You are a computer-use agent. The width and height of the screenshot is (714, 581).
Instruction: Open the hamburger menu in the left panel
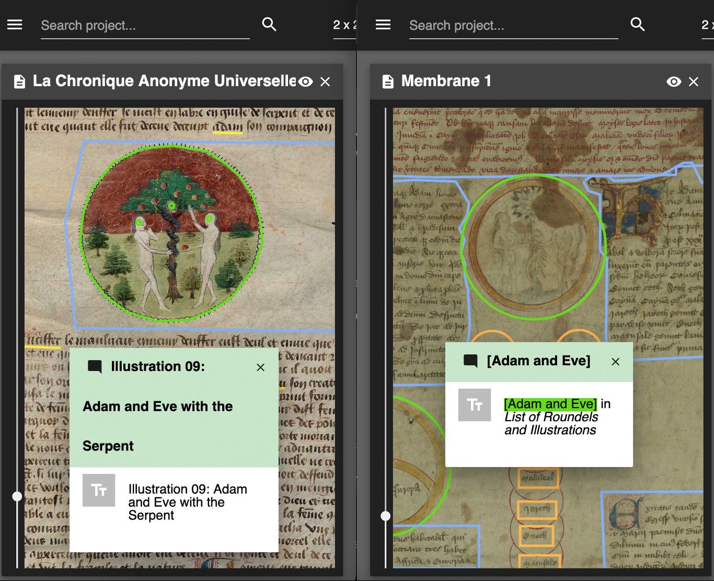(x=14, y=24)
